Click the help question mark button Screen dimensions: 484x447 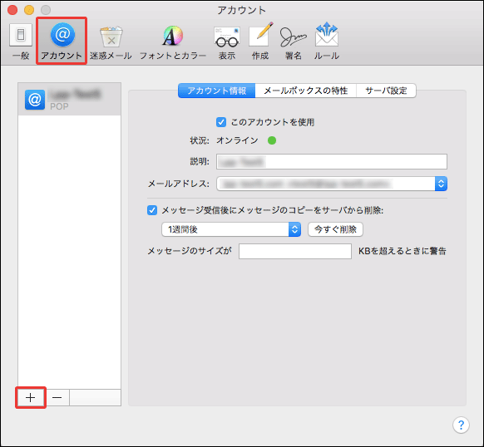tap(461, 425)
